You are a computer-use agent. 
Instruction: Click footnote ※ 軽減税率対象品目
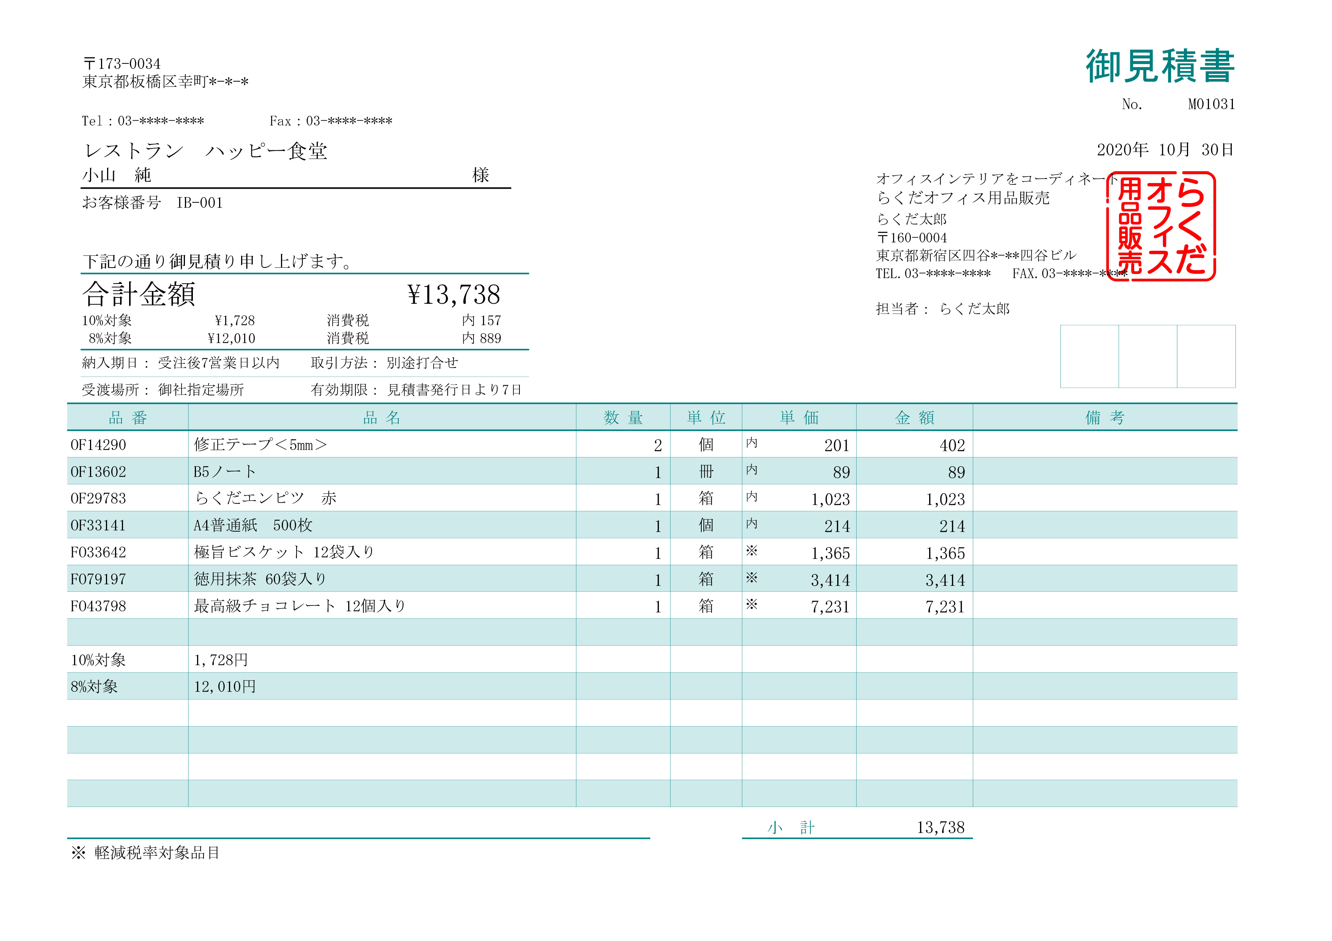point(145,853)
